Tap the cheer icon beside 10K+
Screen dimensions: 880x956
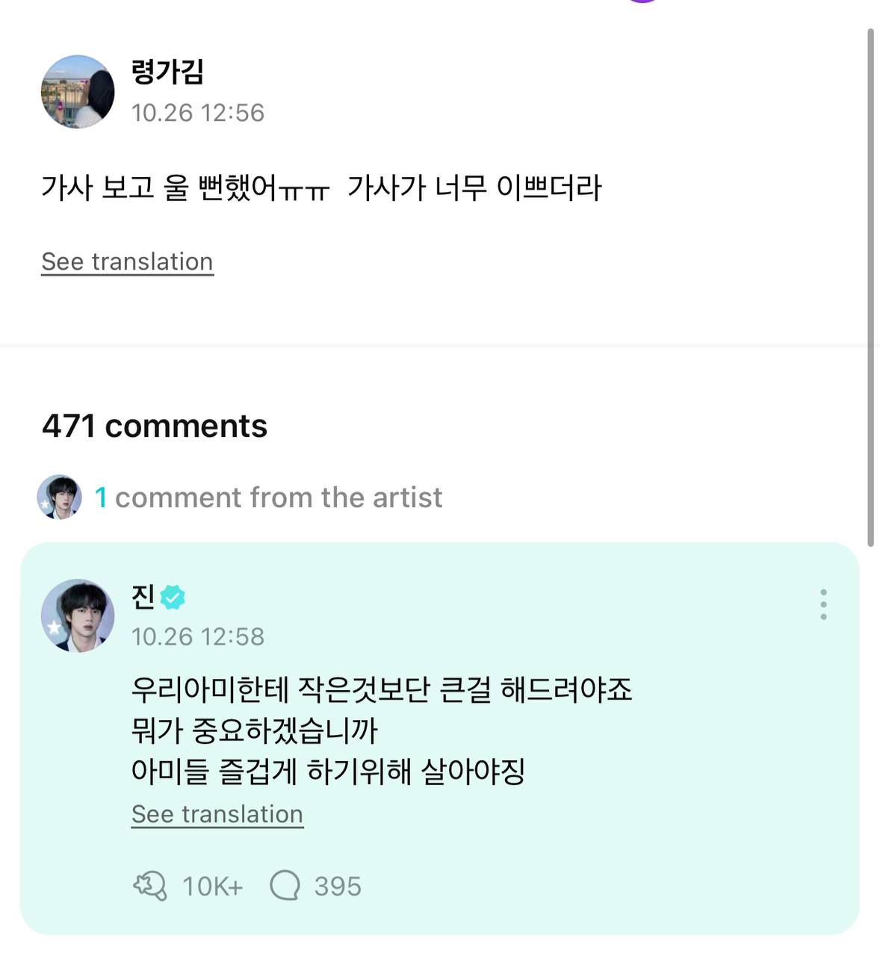[149, 887]
